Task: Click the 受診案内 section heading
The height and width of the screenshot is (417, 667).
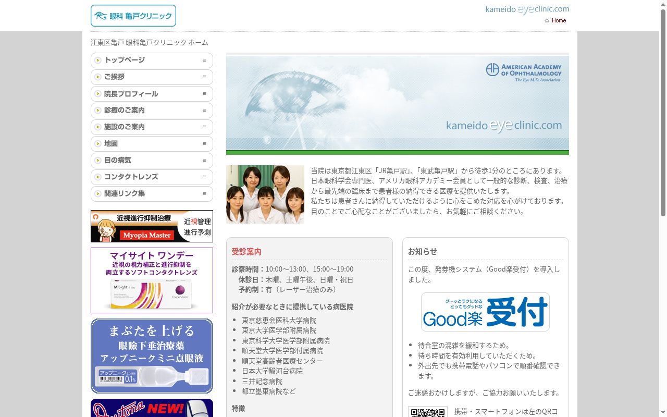Action: (x=246, y=252)
